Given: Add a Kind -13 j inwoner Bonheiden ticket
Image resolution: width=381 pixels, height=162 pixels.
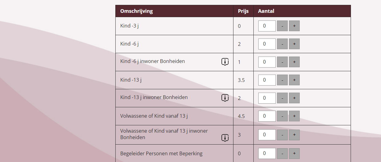Looking at the screenshot, I should pyautogui.click(x=294, y=98).
